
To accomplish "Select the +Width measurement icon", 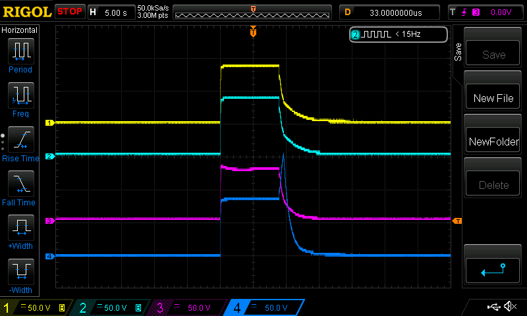I will tap(21, 227).
